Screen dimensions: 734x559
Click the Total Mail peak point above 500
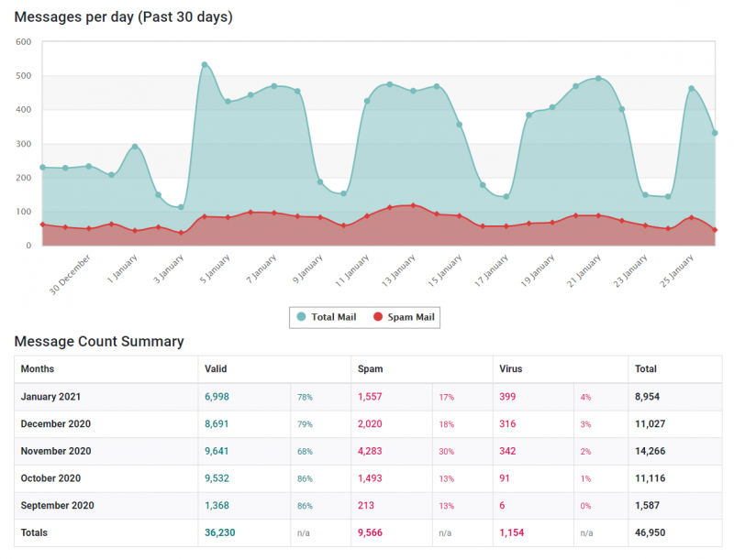[204, 65]
